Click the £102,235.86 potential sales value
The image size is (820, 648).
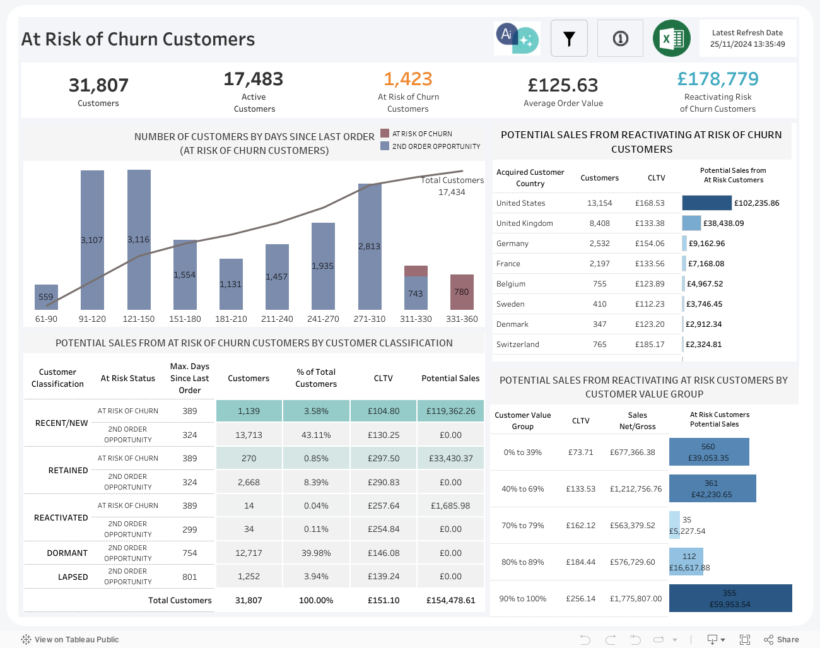[756, 203]
